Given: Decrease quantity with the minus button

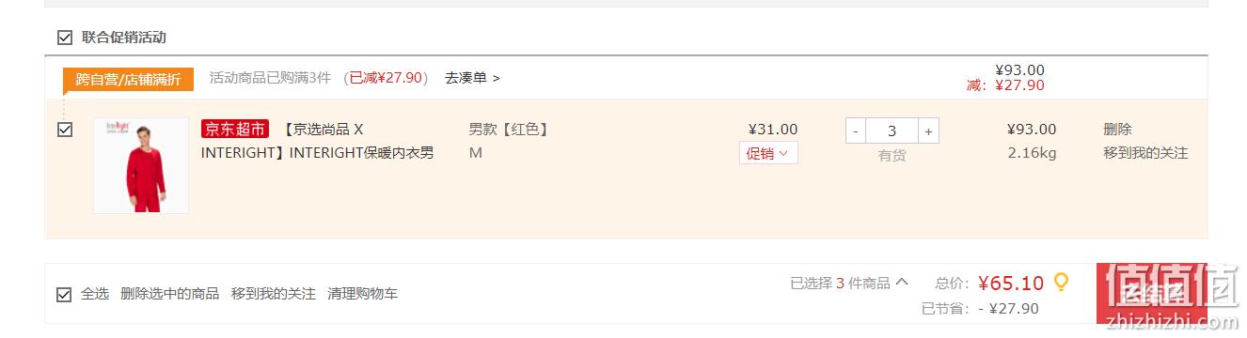Looking at the screenshot, I should tap(856, 131).
